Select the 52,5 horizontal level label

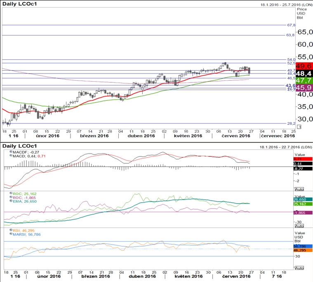[x=291, y=63]
